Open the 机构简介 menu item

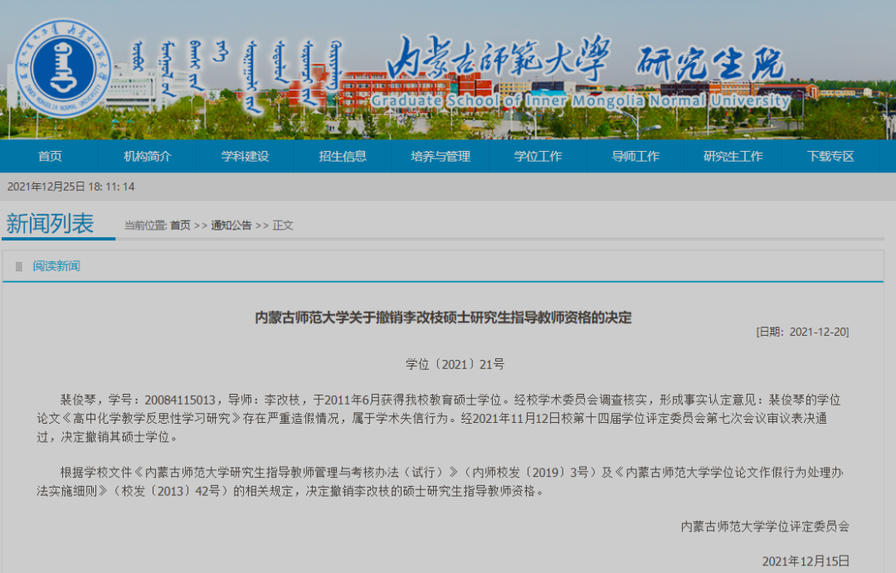pos(148,156)
